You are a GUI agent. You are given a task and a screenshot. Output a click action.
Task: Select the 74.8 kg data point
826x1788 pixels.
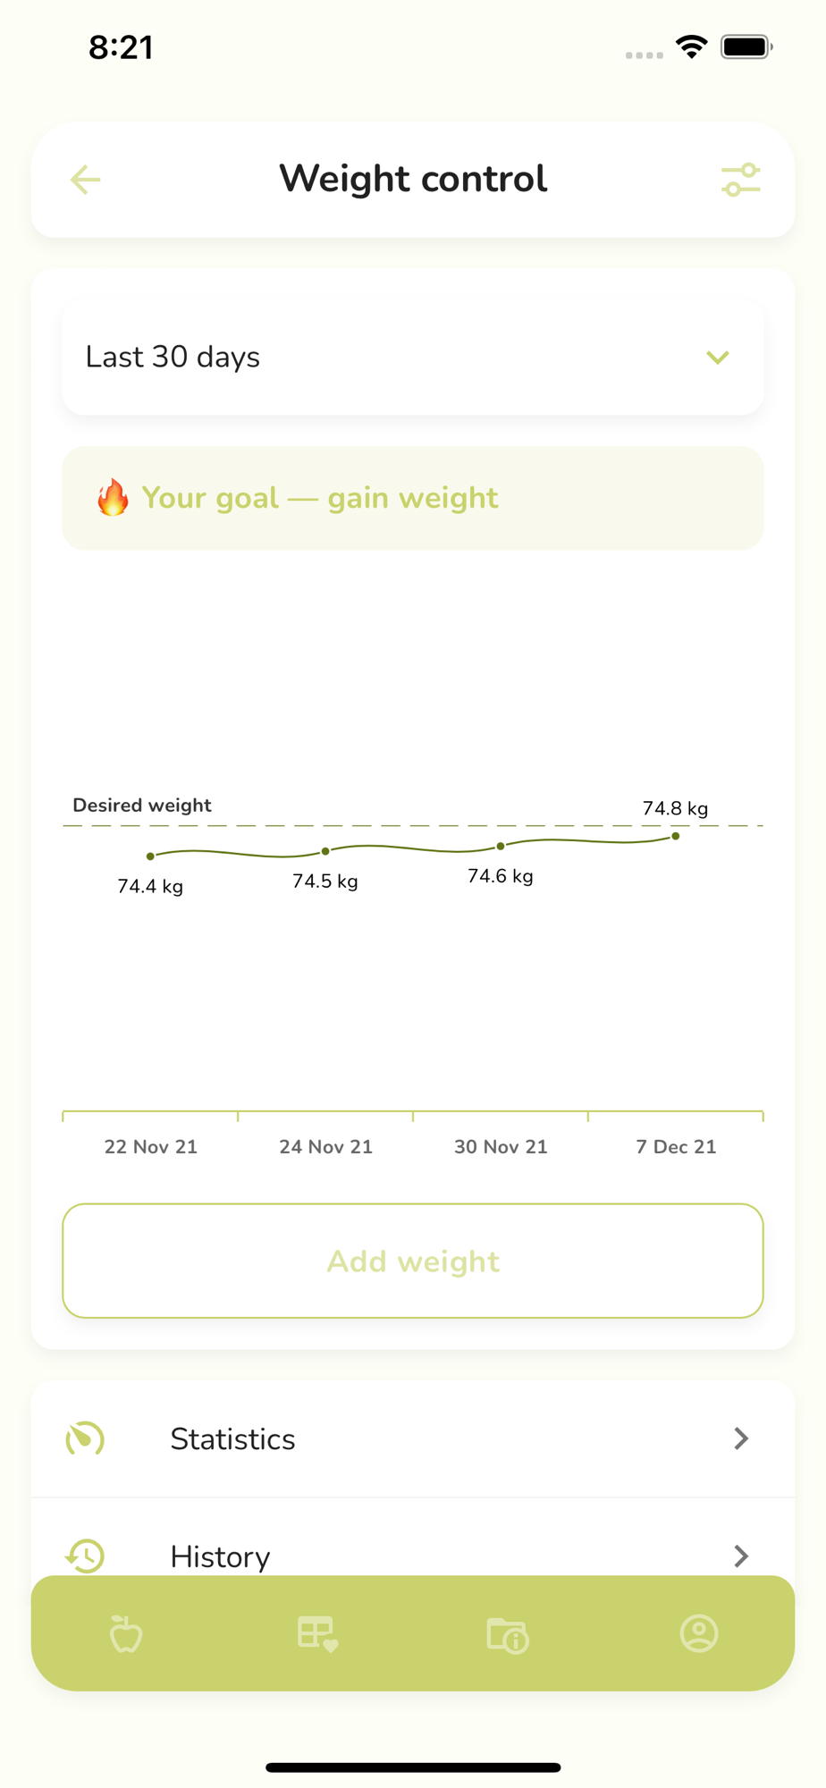pyautogui.click(x=676, y=836)
